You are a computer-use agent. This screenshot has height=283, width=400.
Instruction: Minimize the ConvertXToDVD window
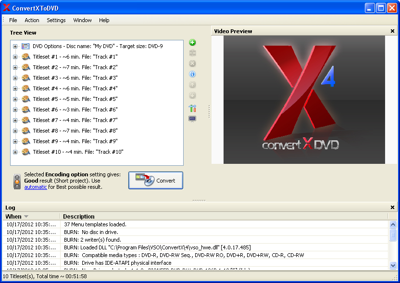click(369, 8)
